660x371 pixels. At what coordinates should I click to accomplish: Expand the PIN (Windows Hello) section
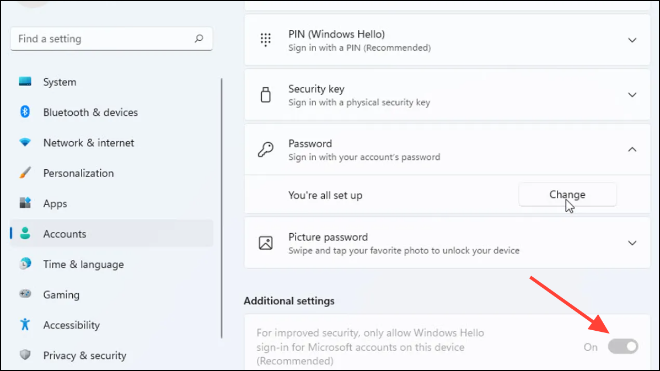point(632,40)
